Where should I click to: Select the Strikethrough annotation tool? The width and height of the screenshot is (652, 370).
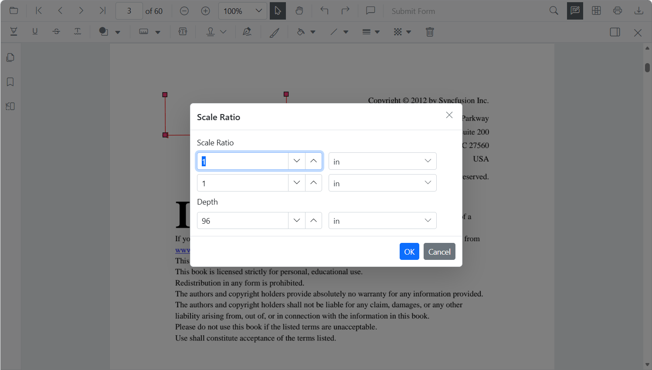click(x=56, y=32)
